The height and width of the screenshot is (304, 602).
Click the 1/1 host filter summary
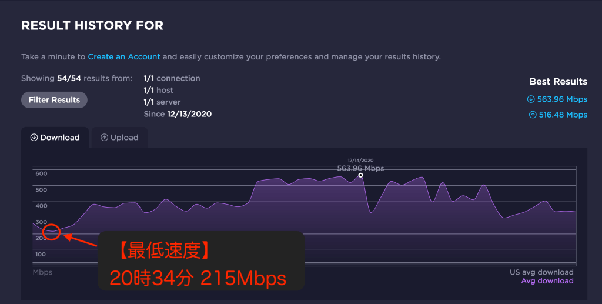[158, 90]
